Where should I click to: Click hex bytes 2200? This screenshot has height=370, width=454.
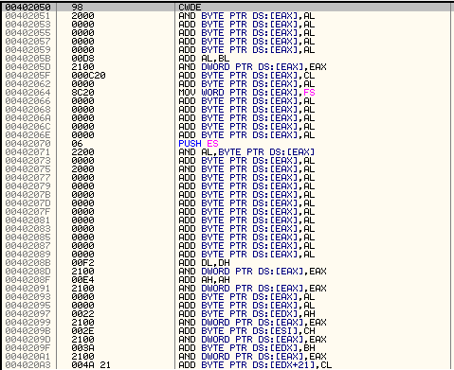click(82, 152)
